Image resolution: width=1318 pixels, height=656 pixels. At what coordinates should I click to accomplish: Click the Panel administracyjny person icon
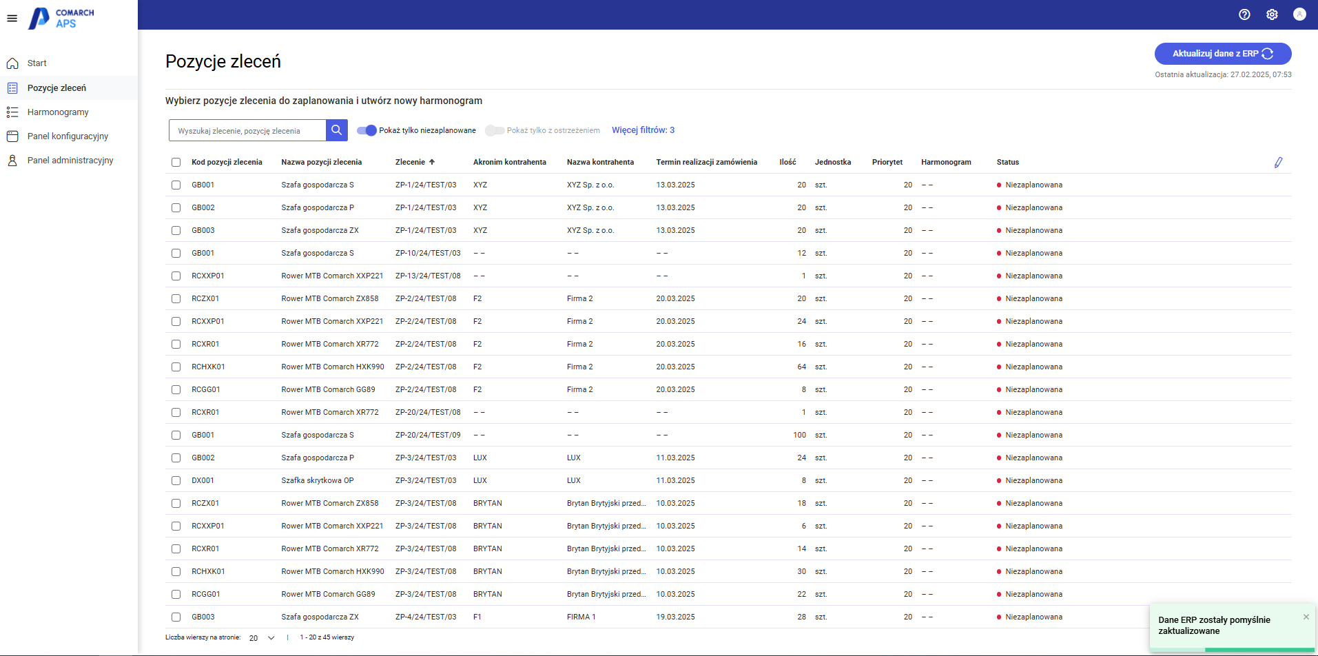pos(12,161)
